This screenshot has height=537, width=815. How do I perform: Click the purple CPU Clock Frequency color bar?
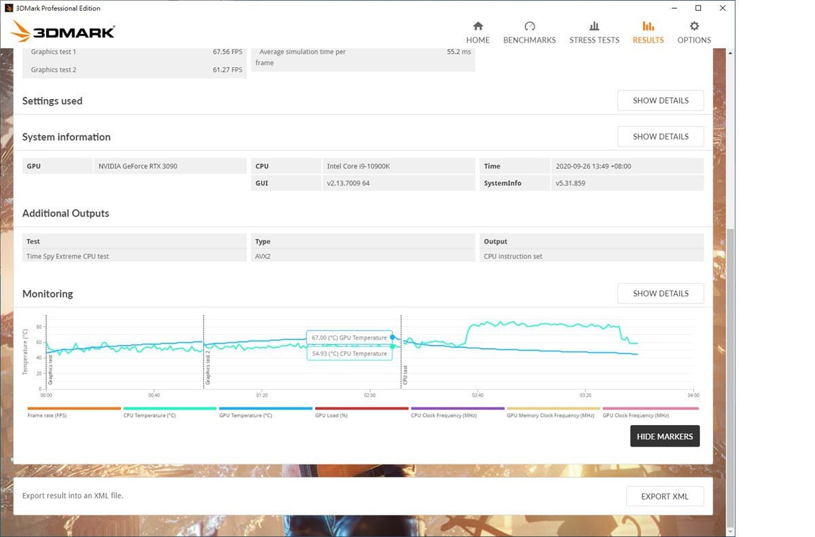457,409
